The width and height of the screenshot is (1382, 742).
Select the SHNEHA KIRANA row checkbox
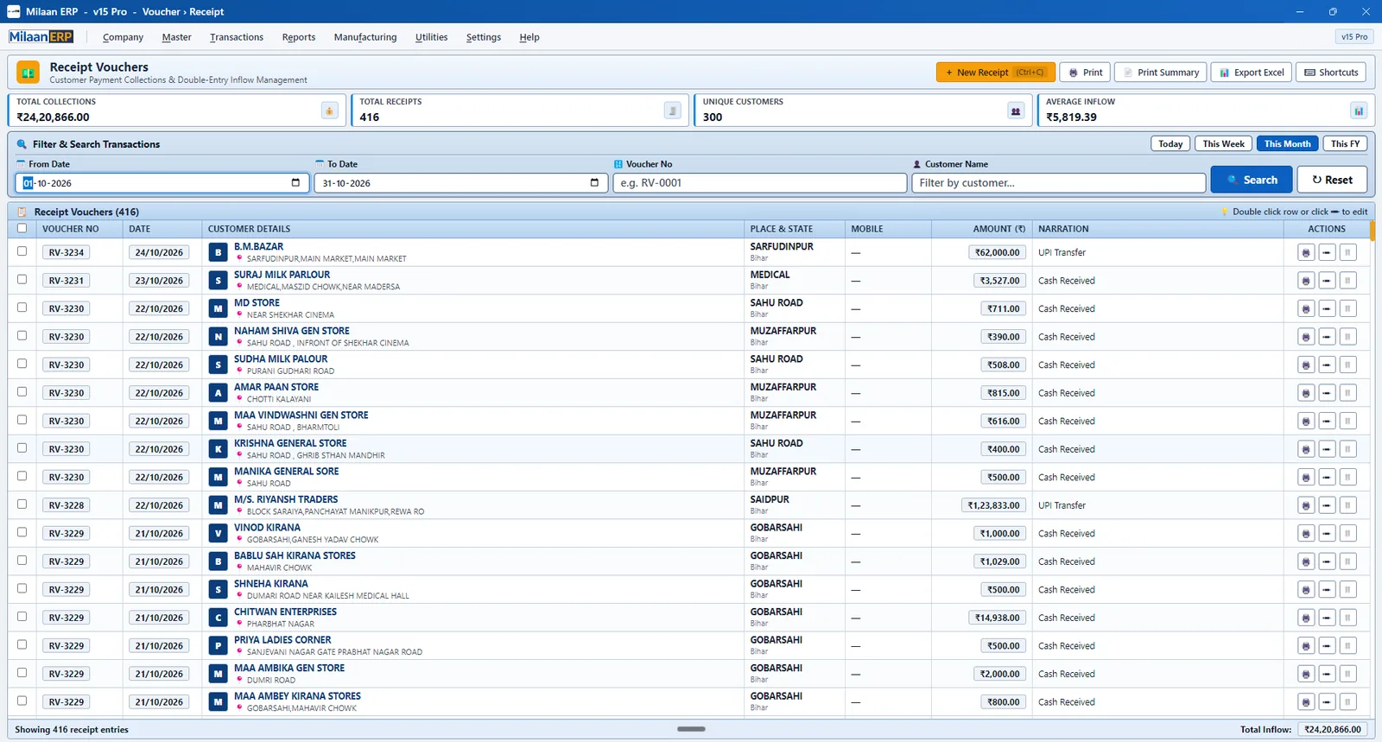point(22,588)
